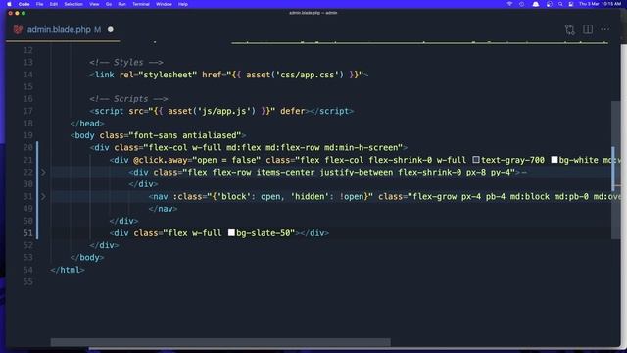This screenshot has height=353, width=627.
Task: Click line number 20 in the gutter
Action: (28, 148)
